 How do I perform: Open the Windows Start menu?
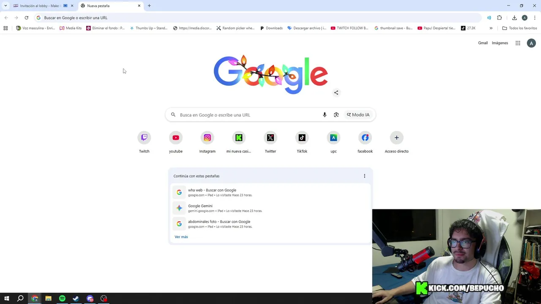(x=6, y=299)
